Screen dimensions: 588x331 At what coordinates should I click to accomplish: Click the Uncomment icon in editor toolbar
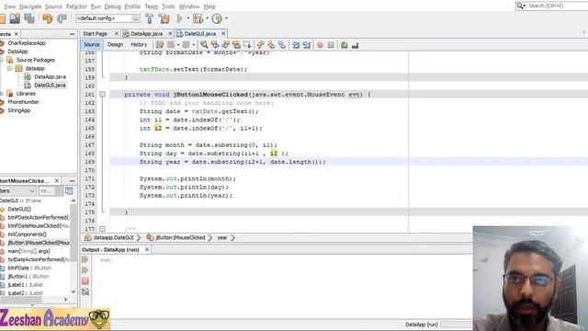pos(356,45)
